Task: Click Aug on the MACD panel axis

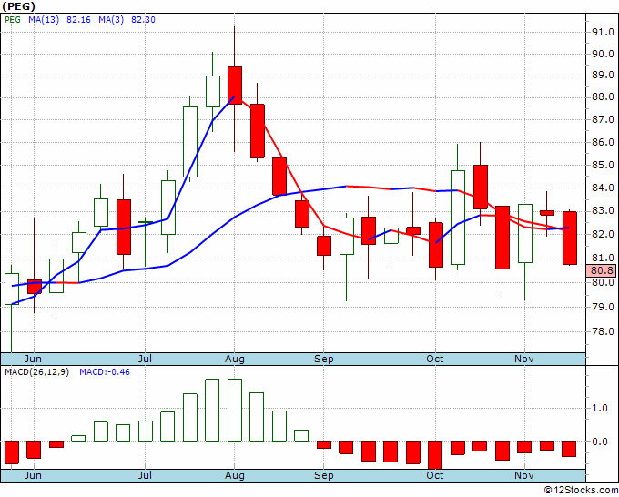Action: tap(235, 475)
